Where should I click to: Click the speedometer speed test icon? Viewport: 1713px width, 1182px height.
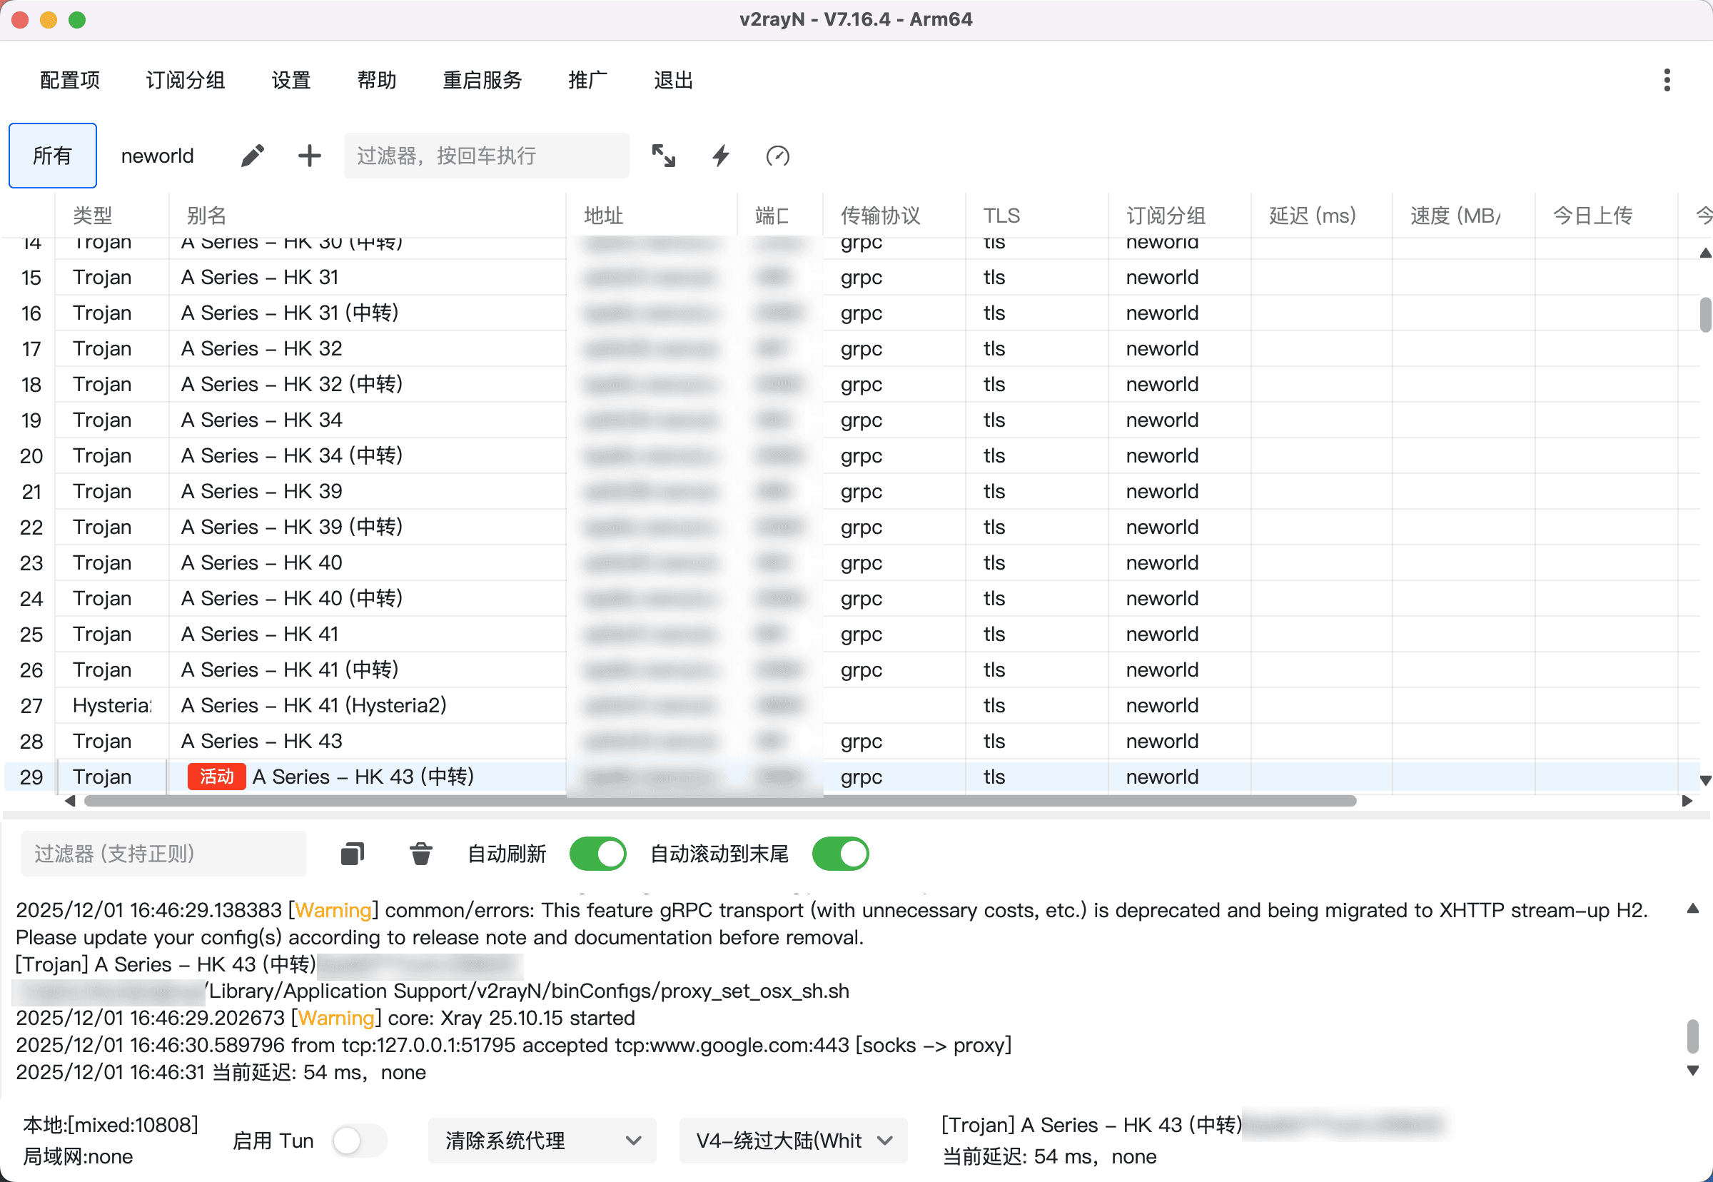[x=777, y=156]
